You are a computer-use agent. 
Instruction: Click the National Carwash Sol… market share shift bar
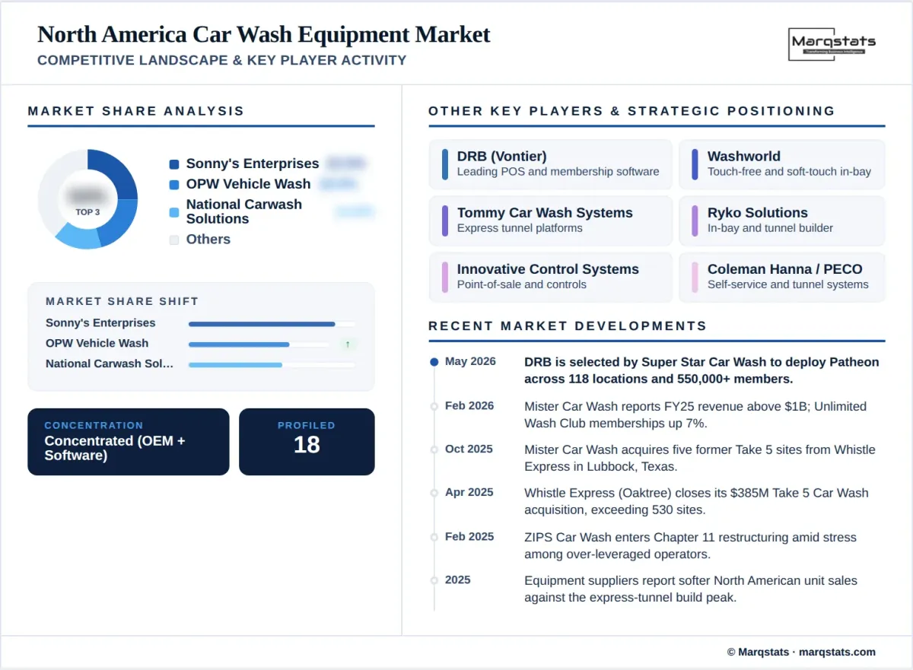272,365
